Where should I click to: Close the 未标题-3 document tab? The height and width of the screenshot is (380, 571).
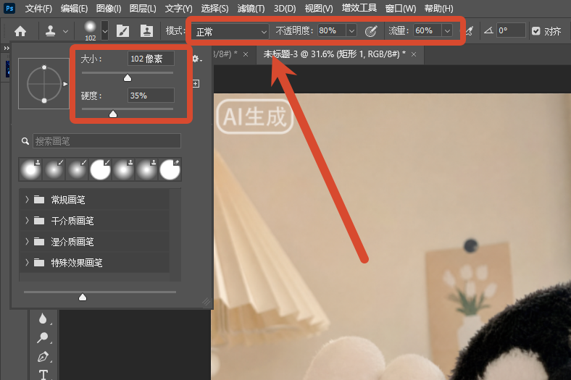coord(414,54)
